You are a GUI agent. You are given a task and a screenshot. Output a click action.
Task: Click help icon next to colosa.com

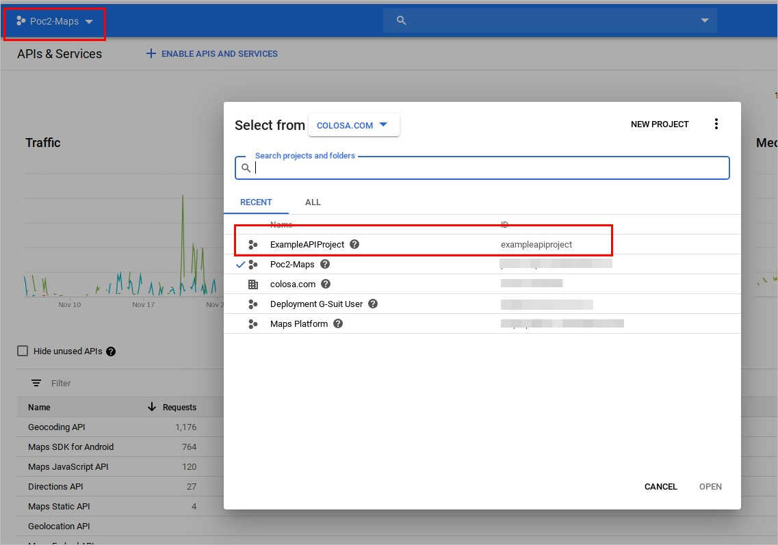(326, 284)
